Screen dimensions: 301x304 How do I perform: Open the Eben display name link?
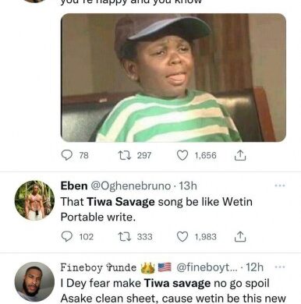coord(74,186)
